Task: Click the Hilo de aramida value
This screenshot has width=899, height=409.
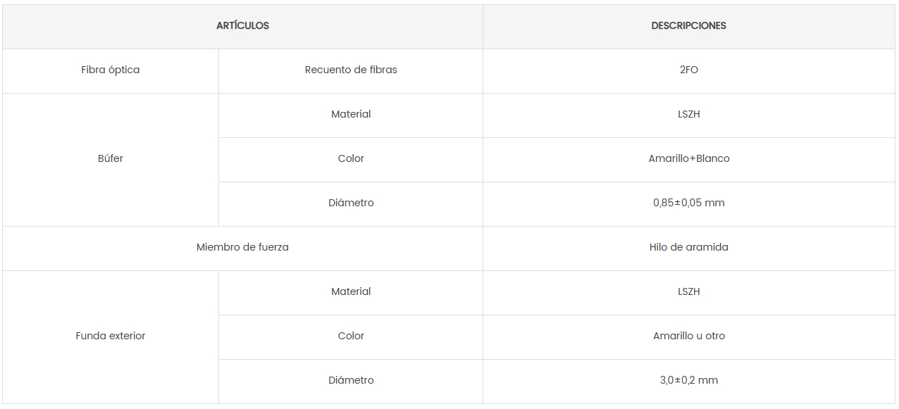Action: (x=689, y=248)
